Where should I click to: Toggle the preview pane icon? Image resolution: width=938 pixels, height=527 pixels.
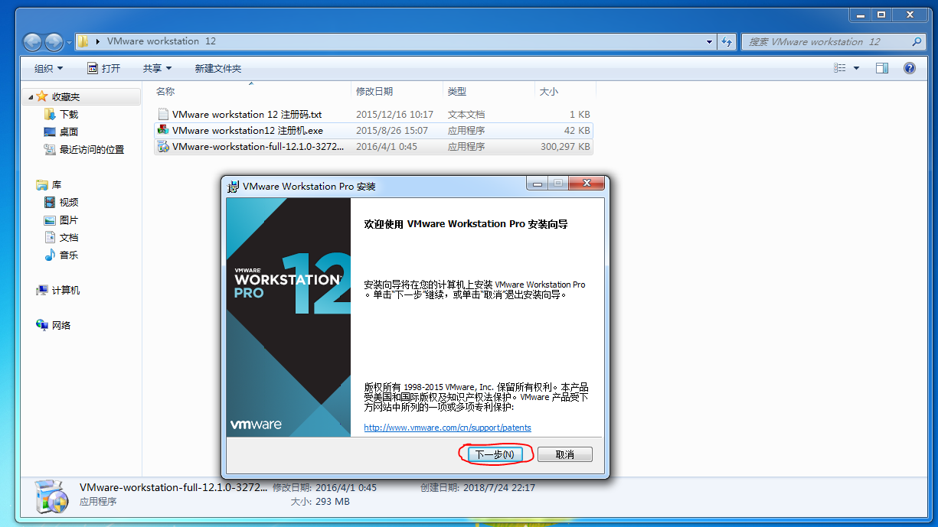click(882, 68)
